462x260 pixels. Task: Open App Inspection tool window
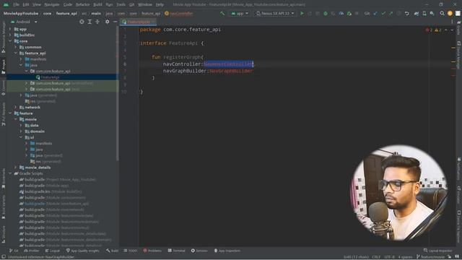(x=227, y=251)
